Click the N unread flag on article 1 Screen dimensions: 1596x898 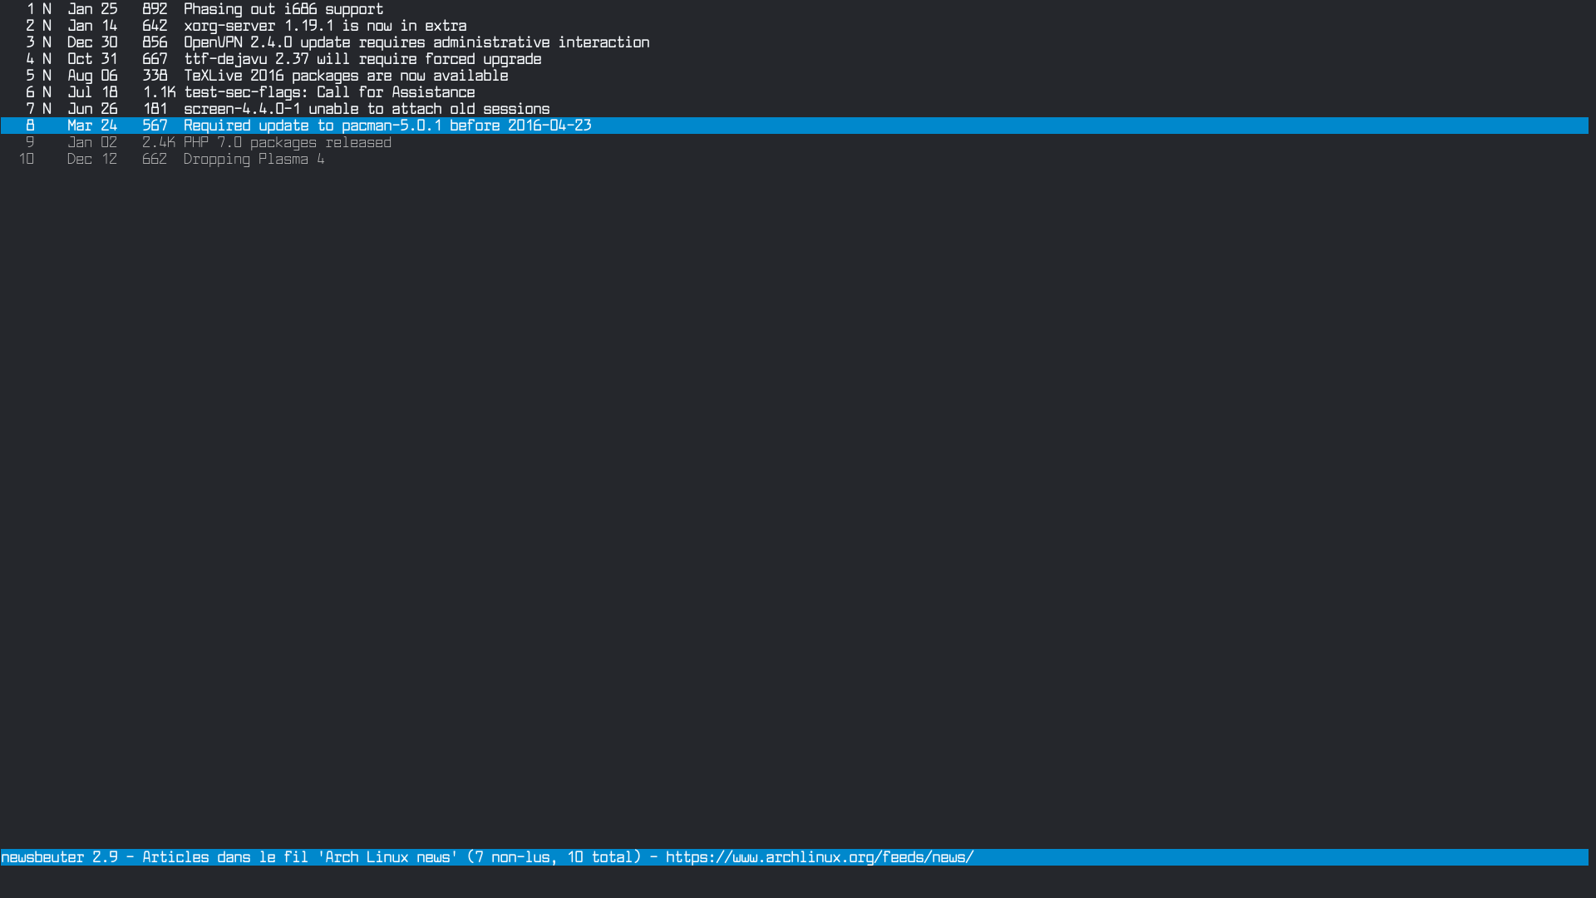point(47,9)
